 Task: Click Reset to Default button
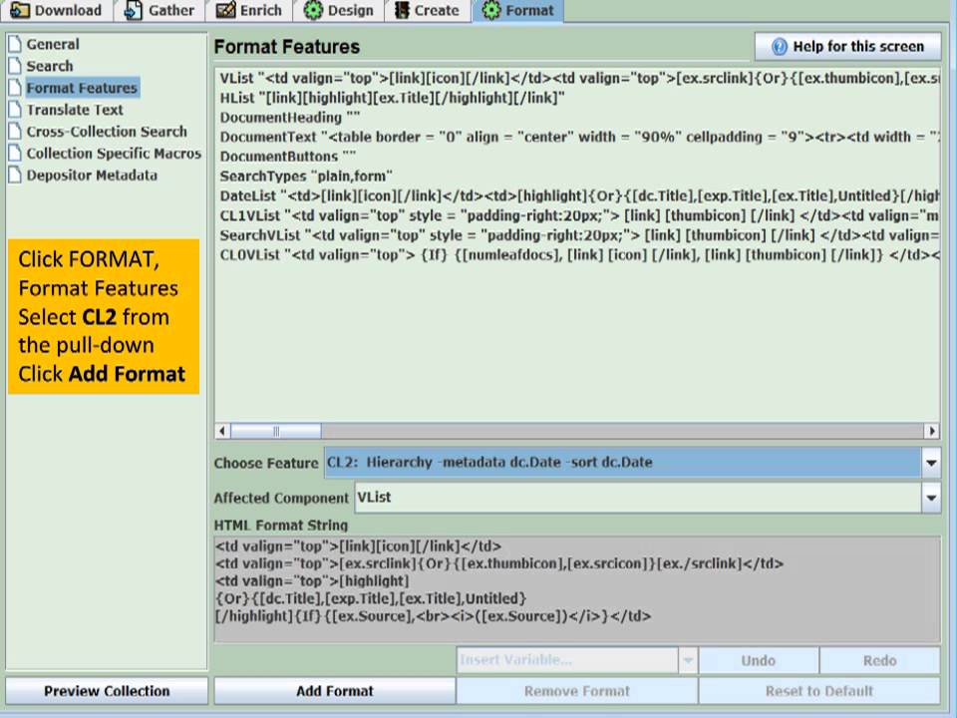[819, 690]
